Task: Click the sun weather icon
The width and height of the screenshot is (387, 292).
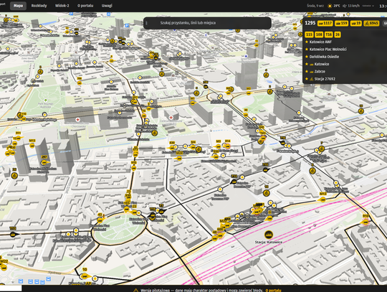Action: click(x=330, y=6)
